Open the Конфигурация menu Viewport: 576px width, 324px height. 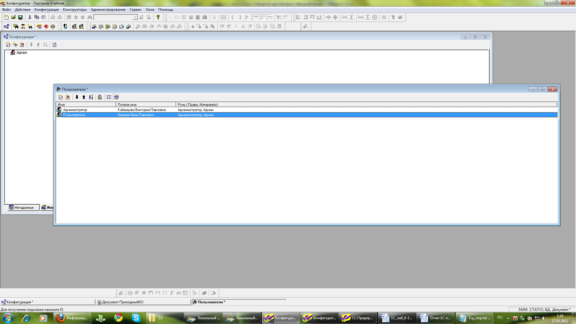pos(46,10)
